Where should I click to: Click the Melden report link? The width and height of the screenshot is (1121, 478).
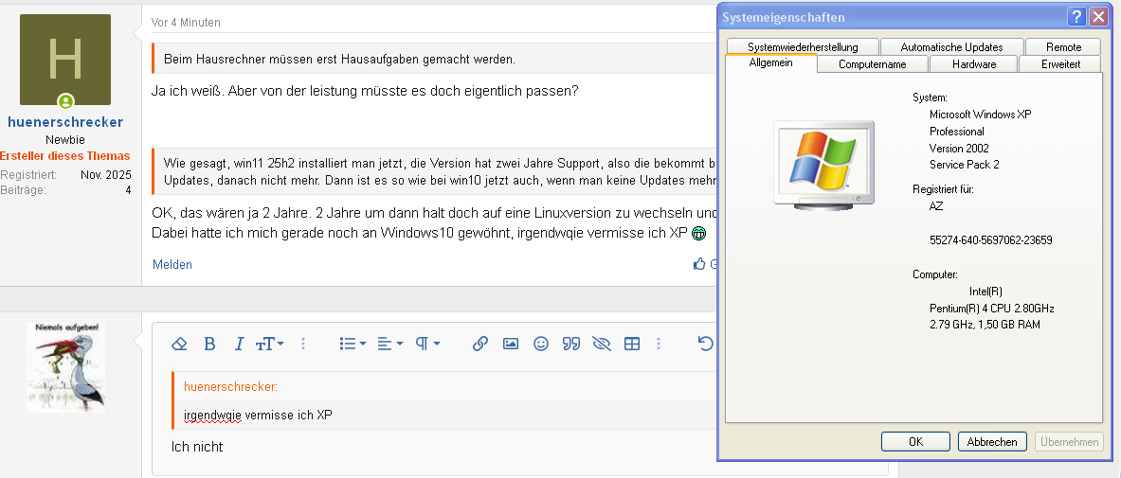172,264
